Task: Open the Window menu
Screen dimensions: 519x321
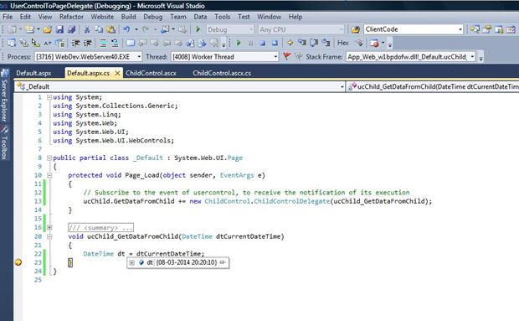Action: 269,17
